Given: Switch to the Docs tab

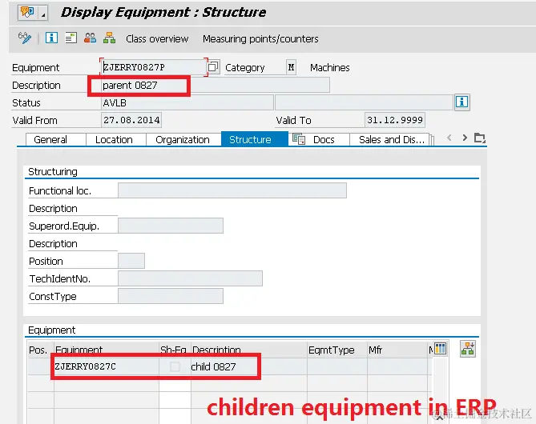Looking at the screenshot, I should click(319, 140).
